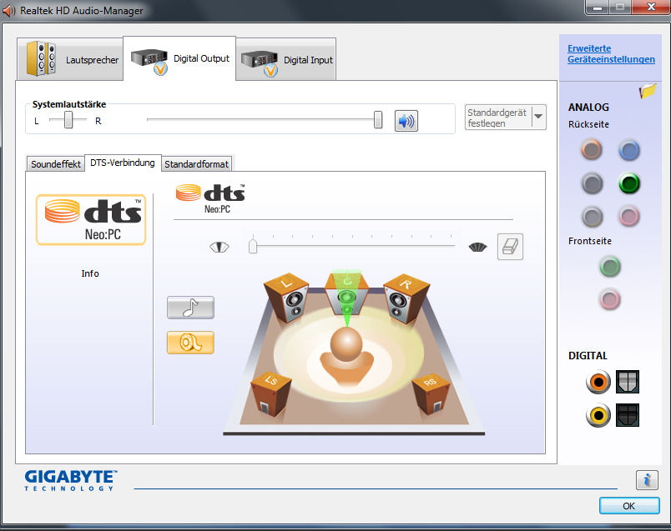Select the cinema mode film reel button
The height and width of the screenshot is (531, 671).
190,343
